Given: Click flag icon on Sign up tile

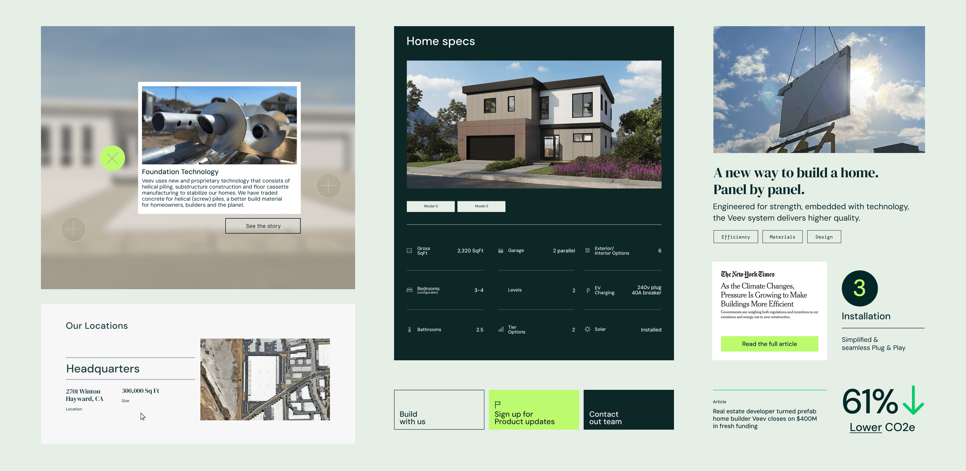Looking at the screenshot, I should 498,404.
